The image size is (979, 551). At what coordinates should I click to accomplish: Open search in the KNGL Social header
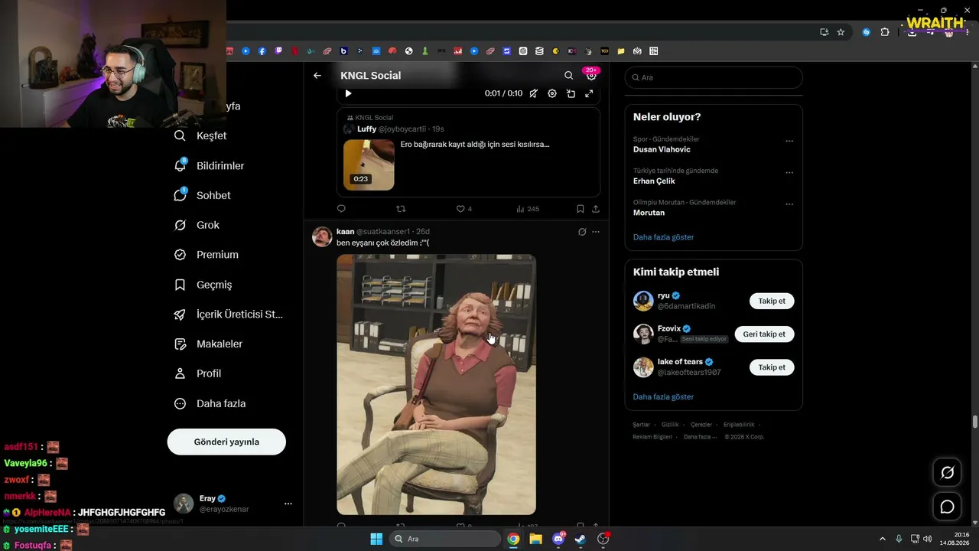pyautogui.click(x=568, y=76)
